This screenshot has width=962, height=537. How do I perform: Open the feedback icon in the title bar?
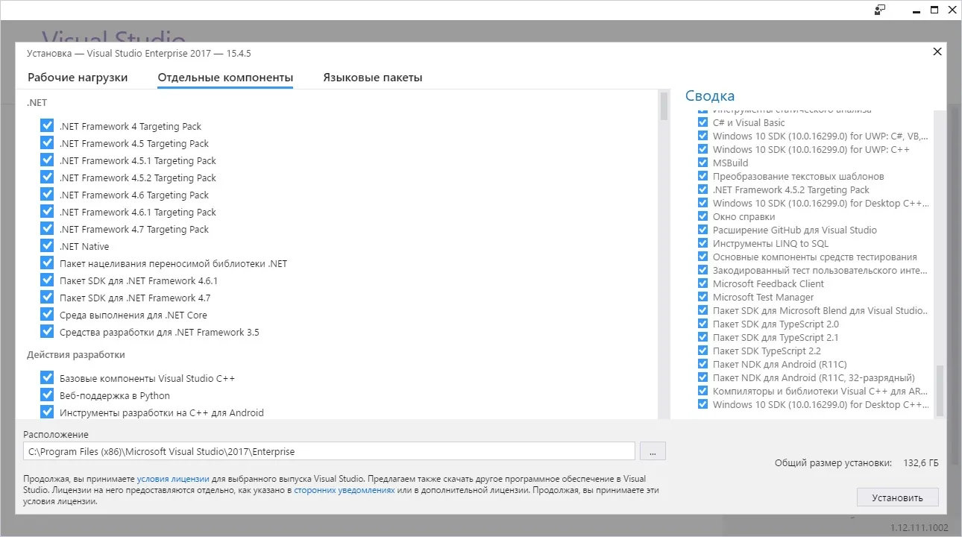[x=880, y=10]
